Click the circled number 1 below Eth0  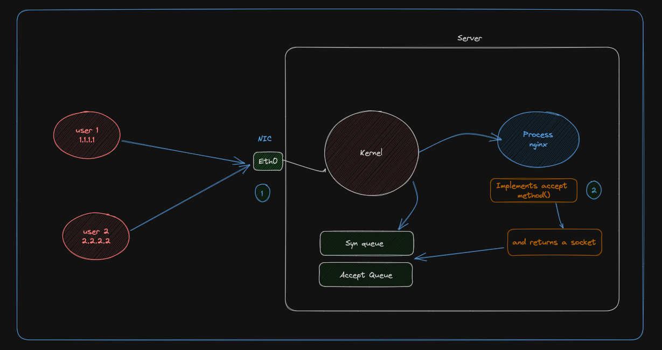tap(262, 193)
